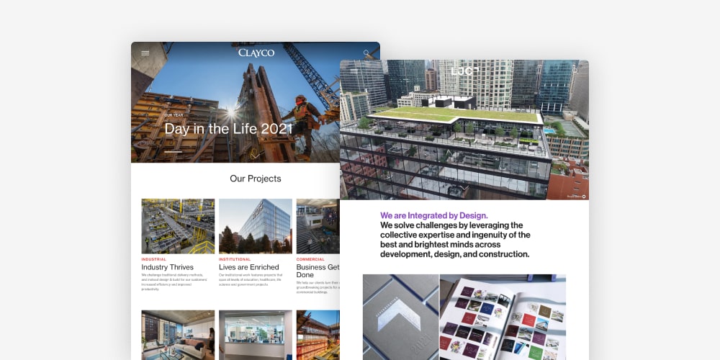Open the Institutional glass building thumbnail
The image size is (720, 360).
click(x=256, y=226)
